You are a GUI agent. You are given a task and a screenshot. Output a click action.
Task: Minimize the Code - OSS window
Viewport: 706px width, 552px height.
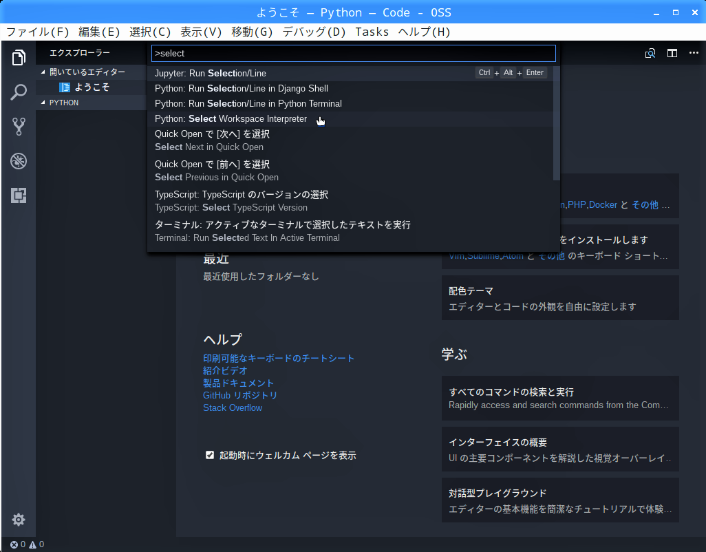pyautogui.click(x=656, y=12)
